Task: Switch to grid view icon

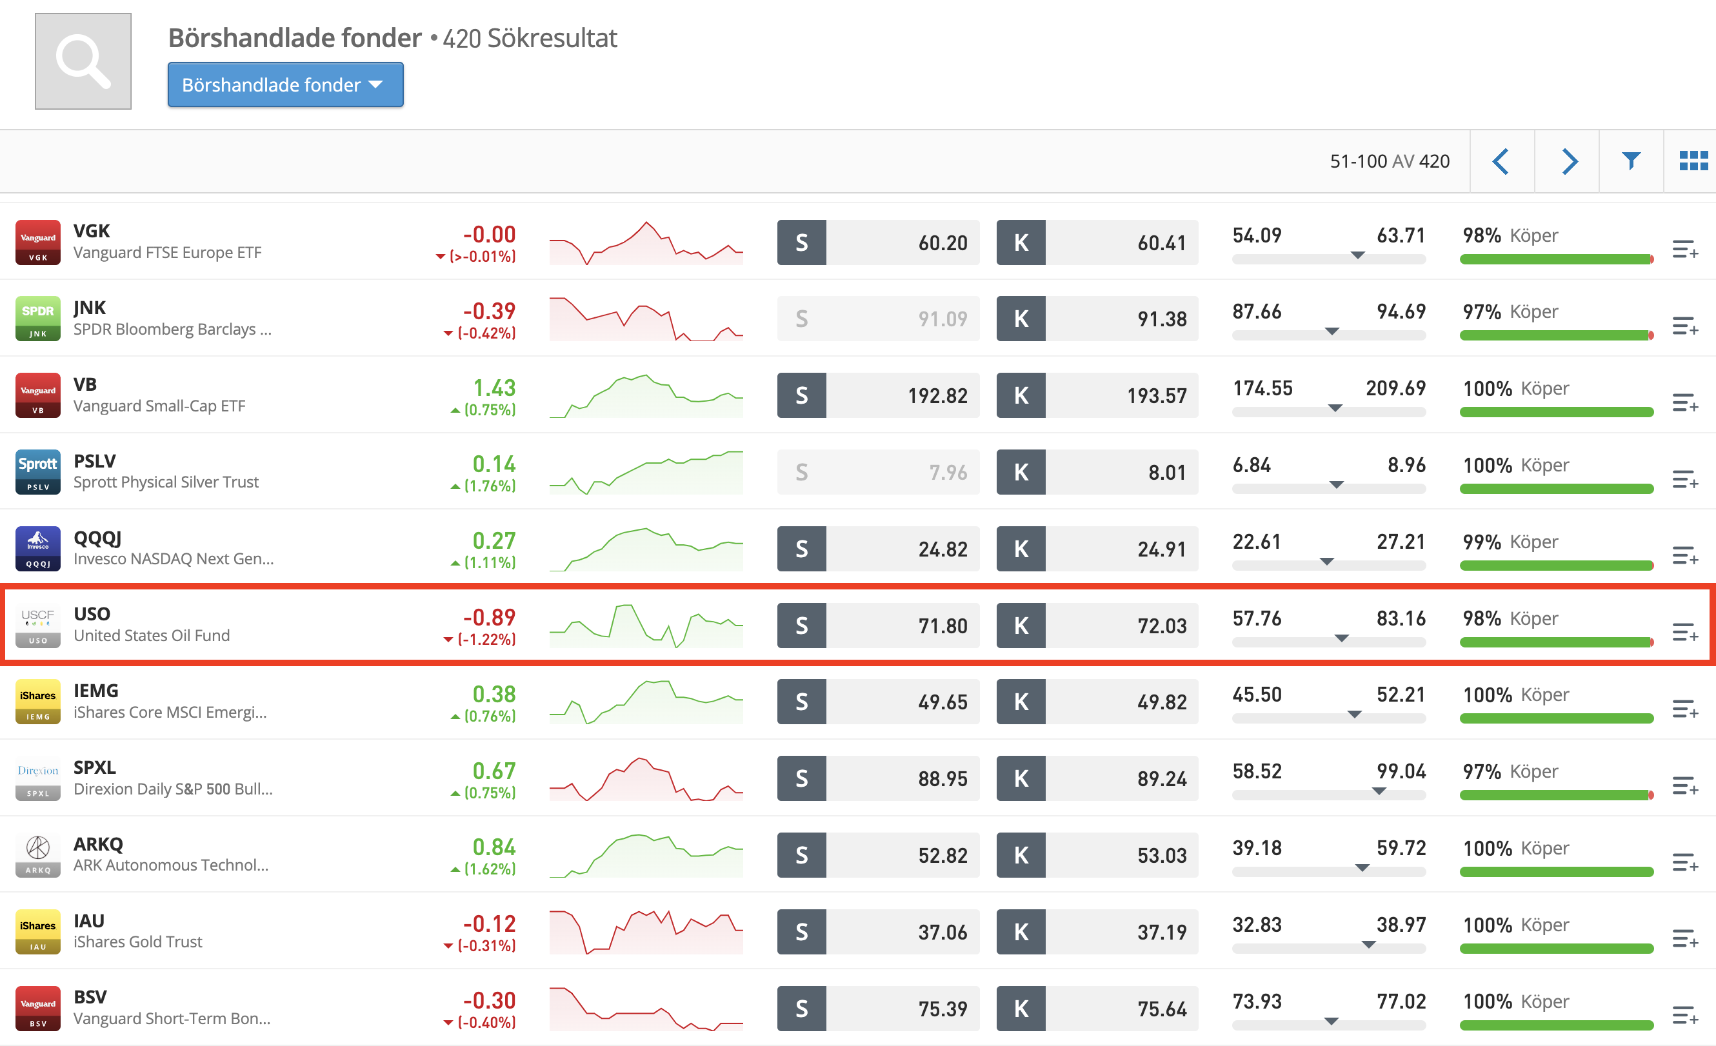Action: [1693, 162]
